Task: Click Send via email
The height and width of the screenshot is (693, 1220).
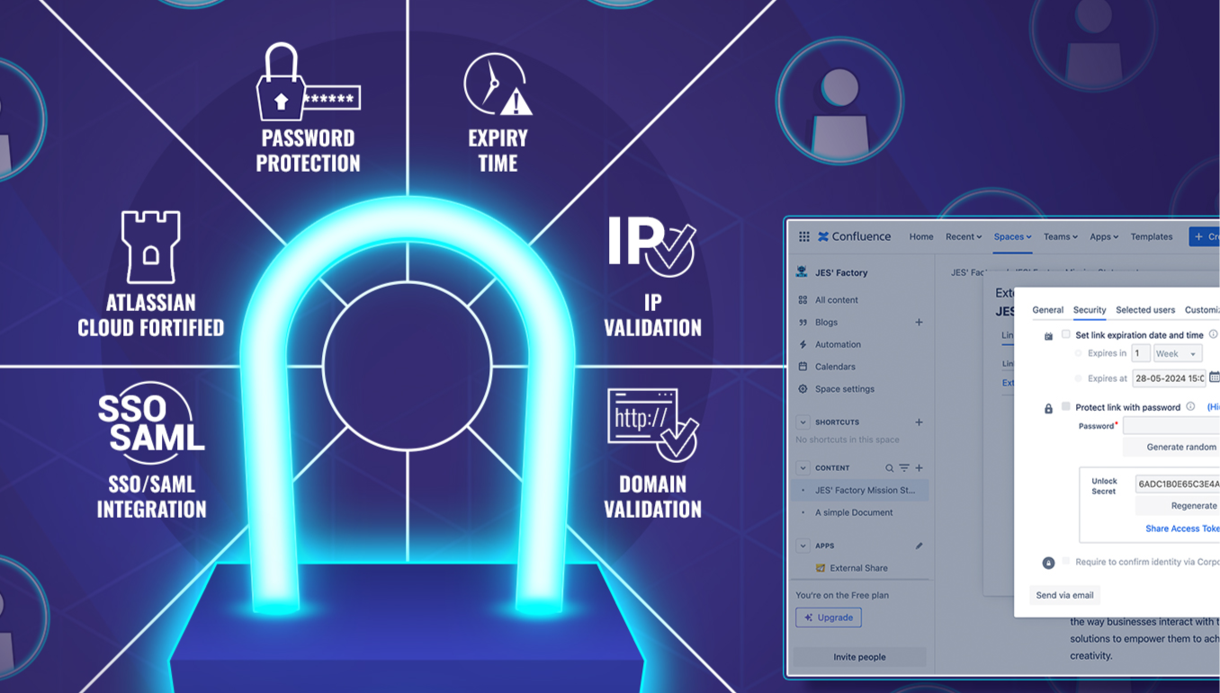Action: pyautogui.click(x=1064, y=595)
